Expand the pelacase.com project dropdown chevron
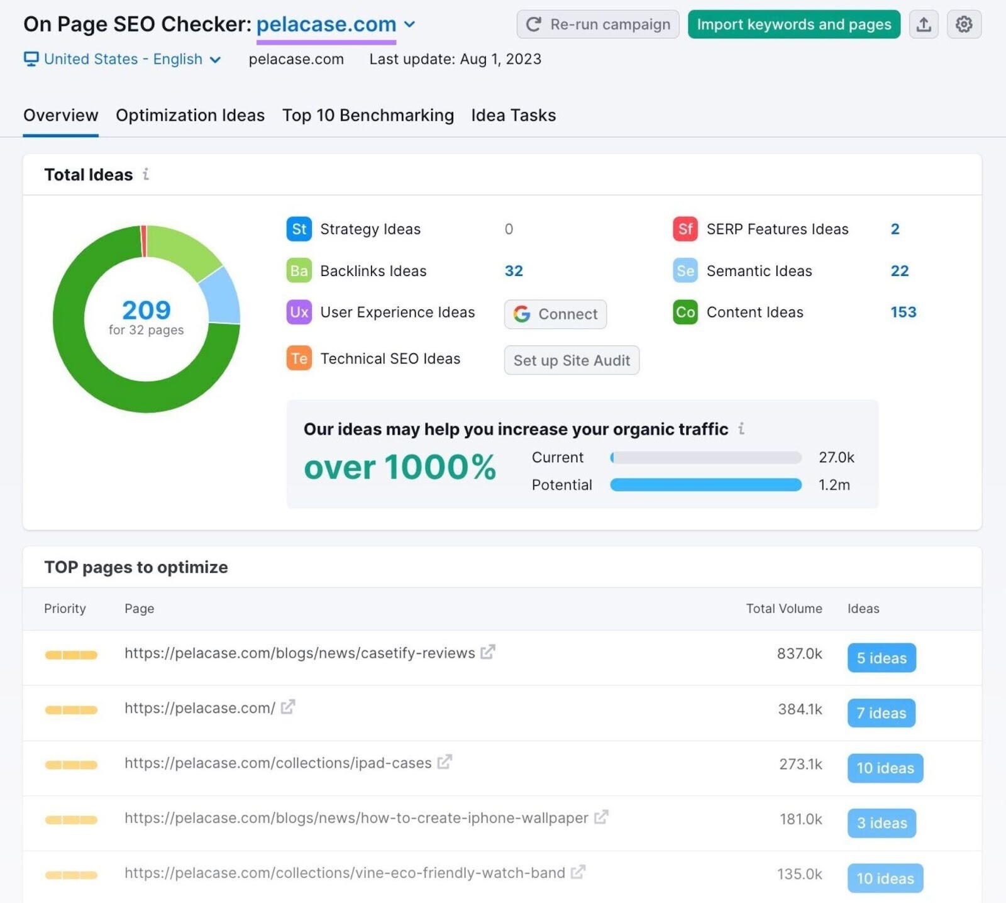Viewport: 1006px width, 903px height. [x=409, y=25]
